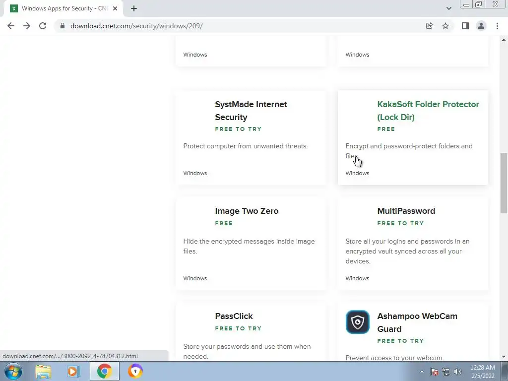
Task: Click 'Store all your logins and passwords' description
Action: [407, 251]
